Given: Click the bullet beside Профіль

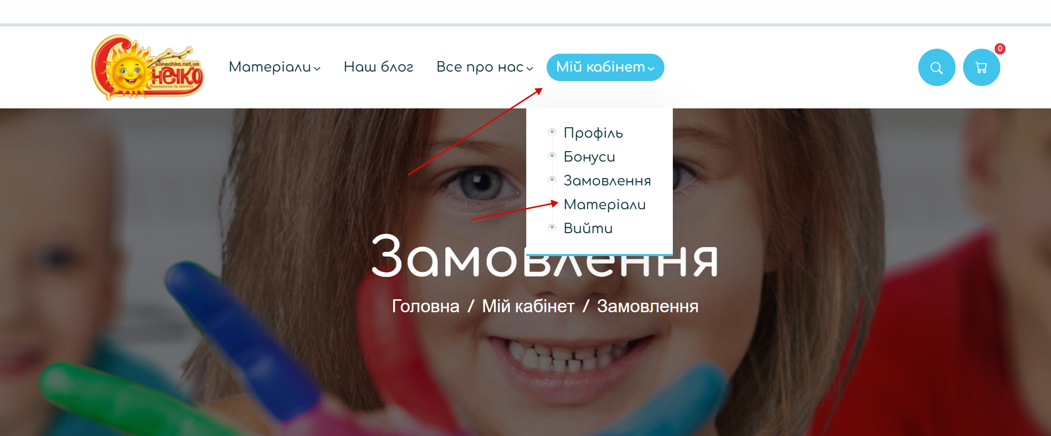Looking at the screenshot, I should [x=552, y=132].
